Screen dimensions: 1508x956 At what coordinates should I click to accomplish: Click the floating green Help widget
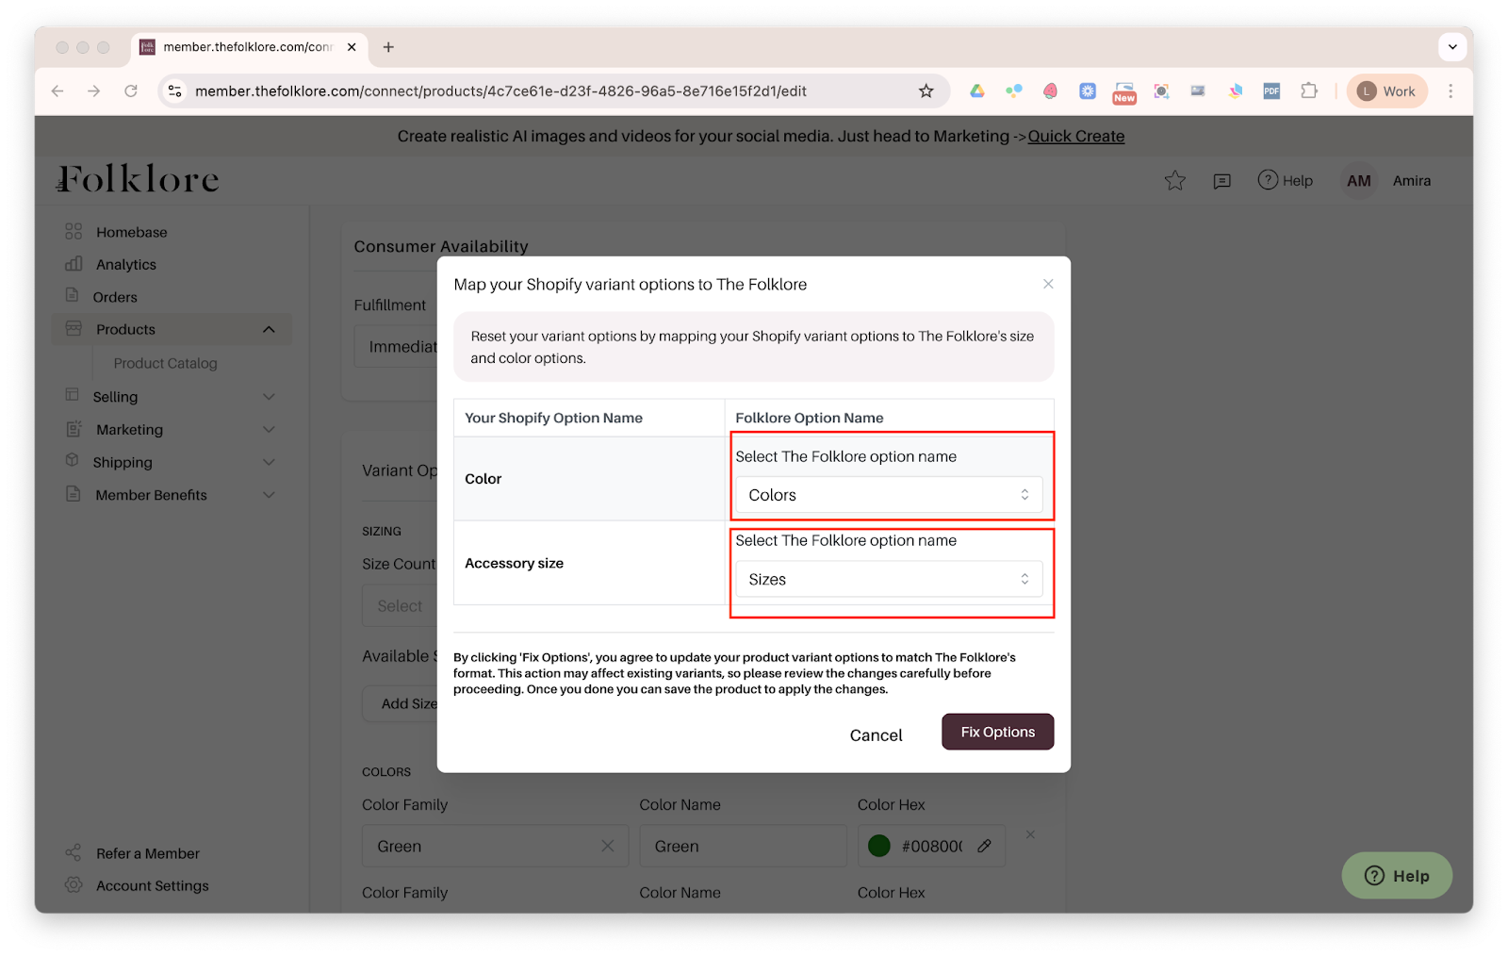(1396, 876)
